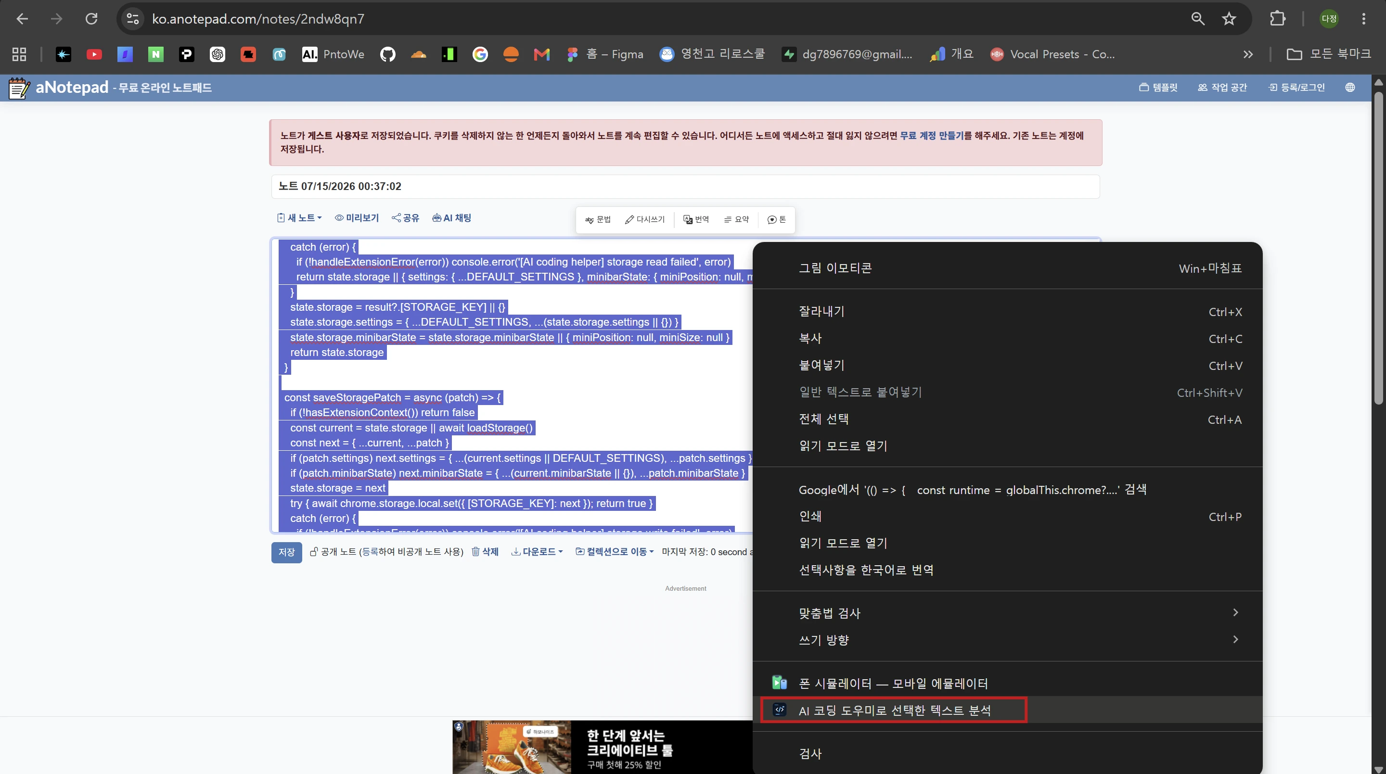
Task: Reload the page with the refresh icon
Action: pyautogui.click(x=91, y=19)
